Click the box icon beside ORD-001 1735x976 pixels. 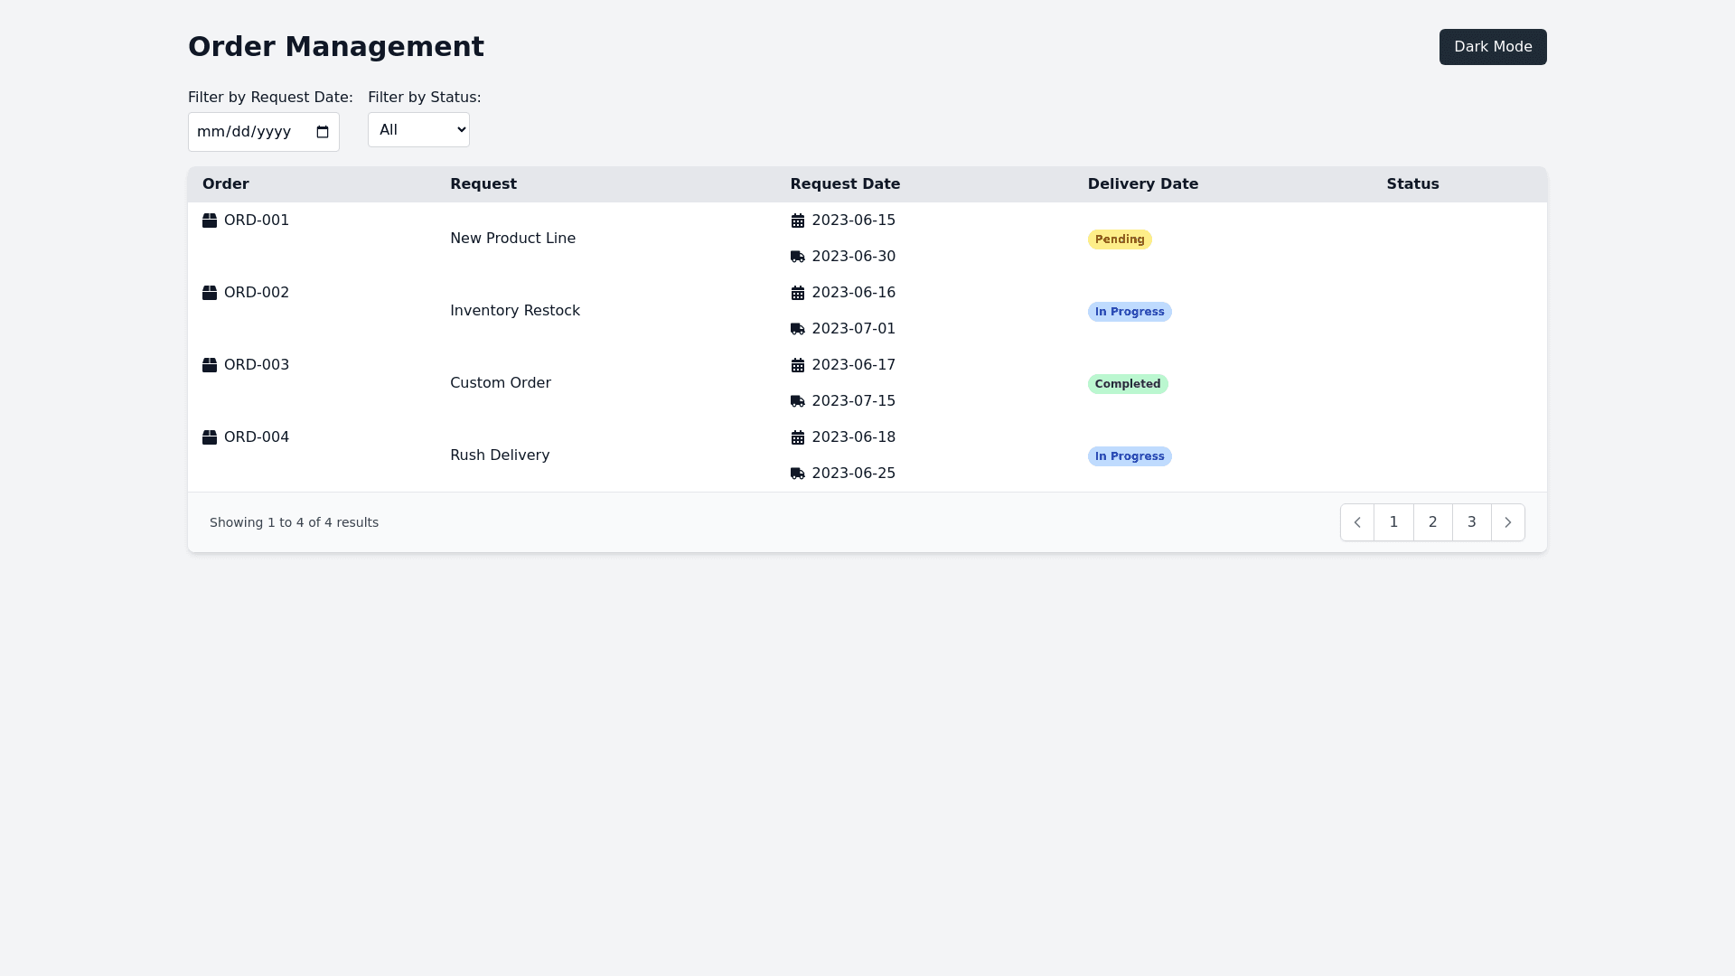click(210, 221)
